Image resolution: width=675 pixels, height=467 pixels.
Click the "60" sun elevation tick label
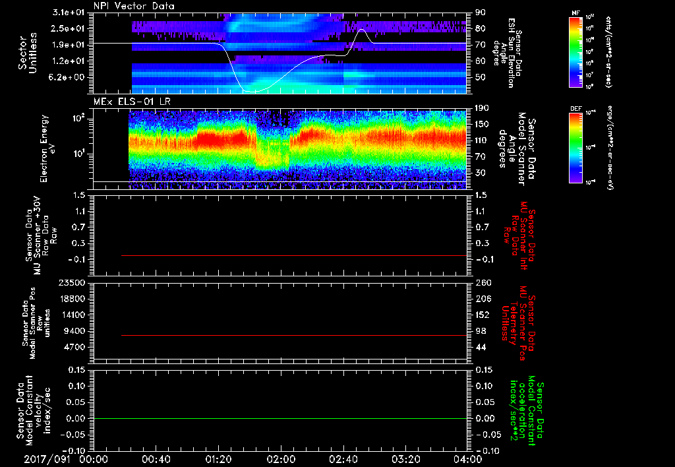pyautogui.click(x=481, y=61)
